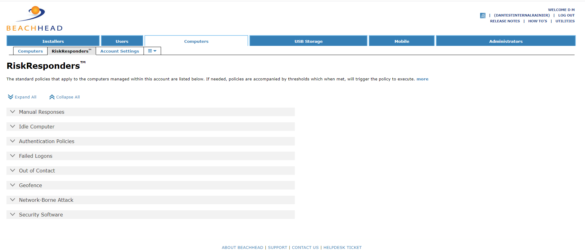The image size is (585, 251).
Task: Click the 'Manual Responses' section title
Action: click(x=42, y=112)
